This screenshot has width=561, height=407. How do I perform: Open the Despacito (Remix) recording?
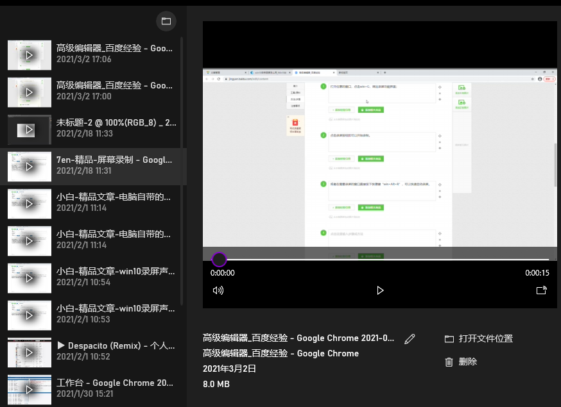(116, 351)
